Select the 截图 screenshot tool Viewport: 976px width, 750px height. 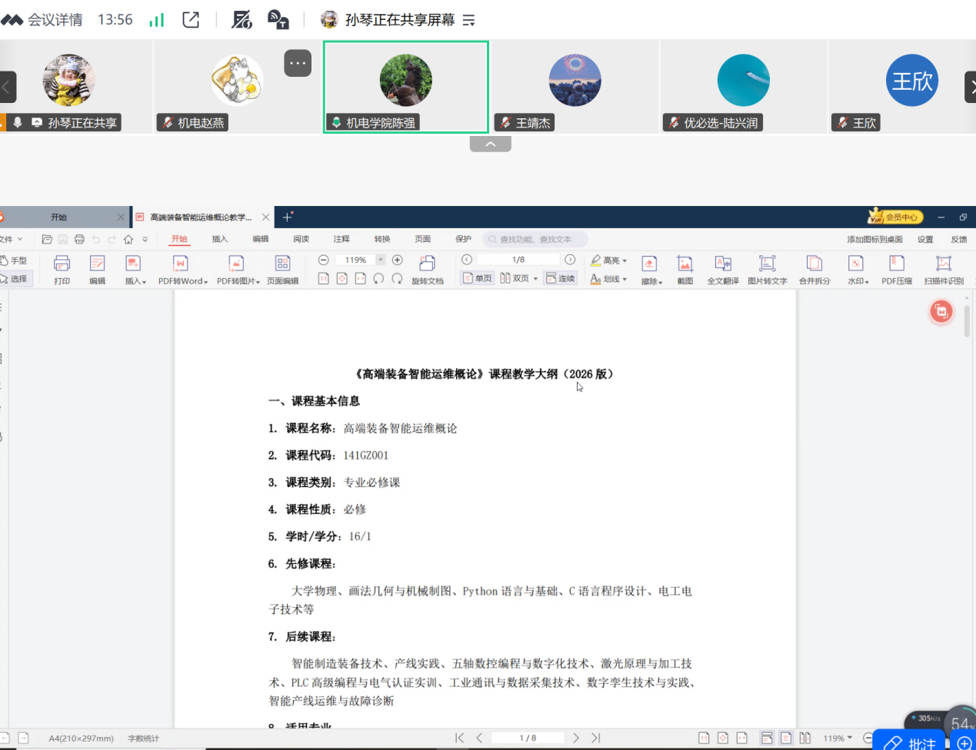click(x=685, y=270)
